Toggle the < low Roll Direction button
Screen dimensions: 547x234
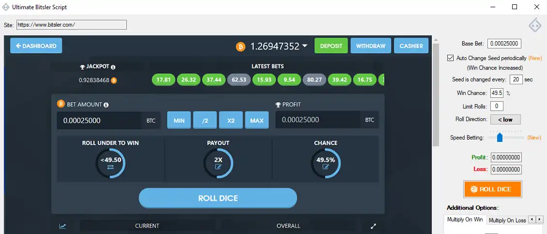(x=505, y=120)
